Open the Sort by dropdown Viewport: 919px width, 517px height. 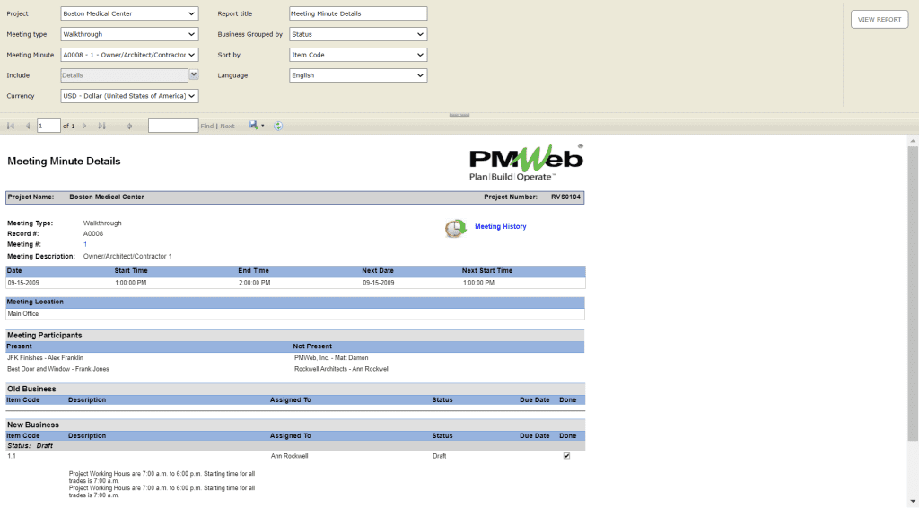358,55
